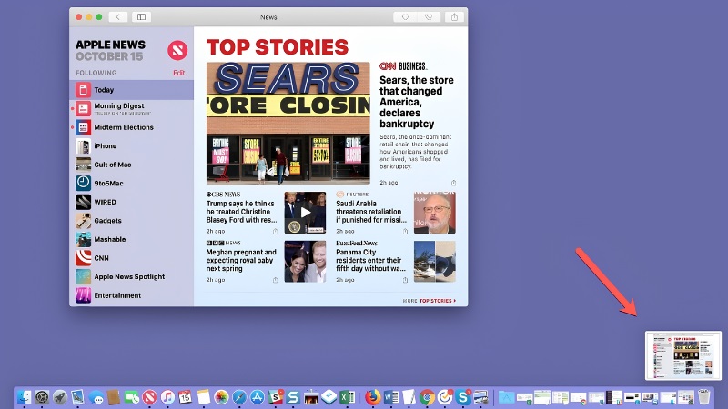
Task: Open the 9to5Mac channel
Action: pyautogui.click(x=131, y=184)
